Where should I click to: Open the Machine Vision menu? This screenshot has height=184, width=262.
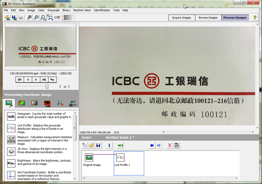82,10
